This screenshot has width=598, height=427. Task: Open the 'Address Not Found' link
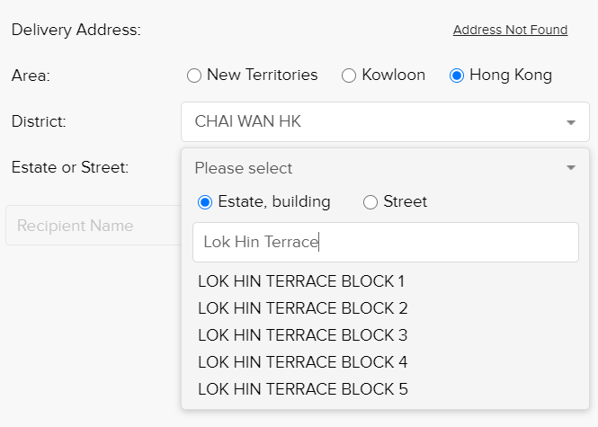[510, 30]
